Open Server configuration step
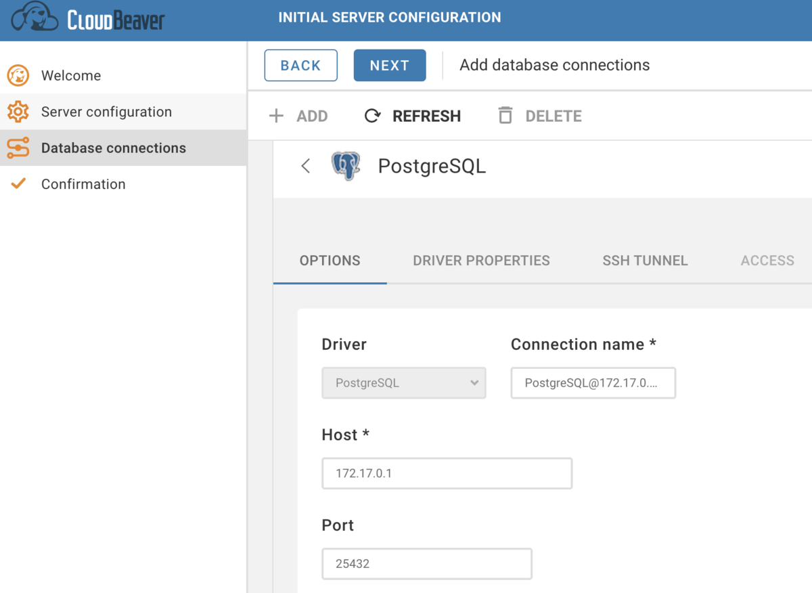This screenshot has width=812, height=593. 123,112
